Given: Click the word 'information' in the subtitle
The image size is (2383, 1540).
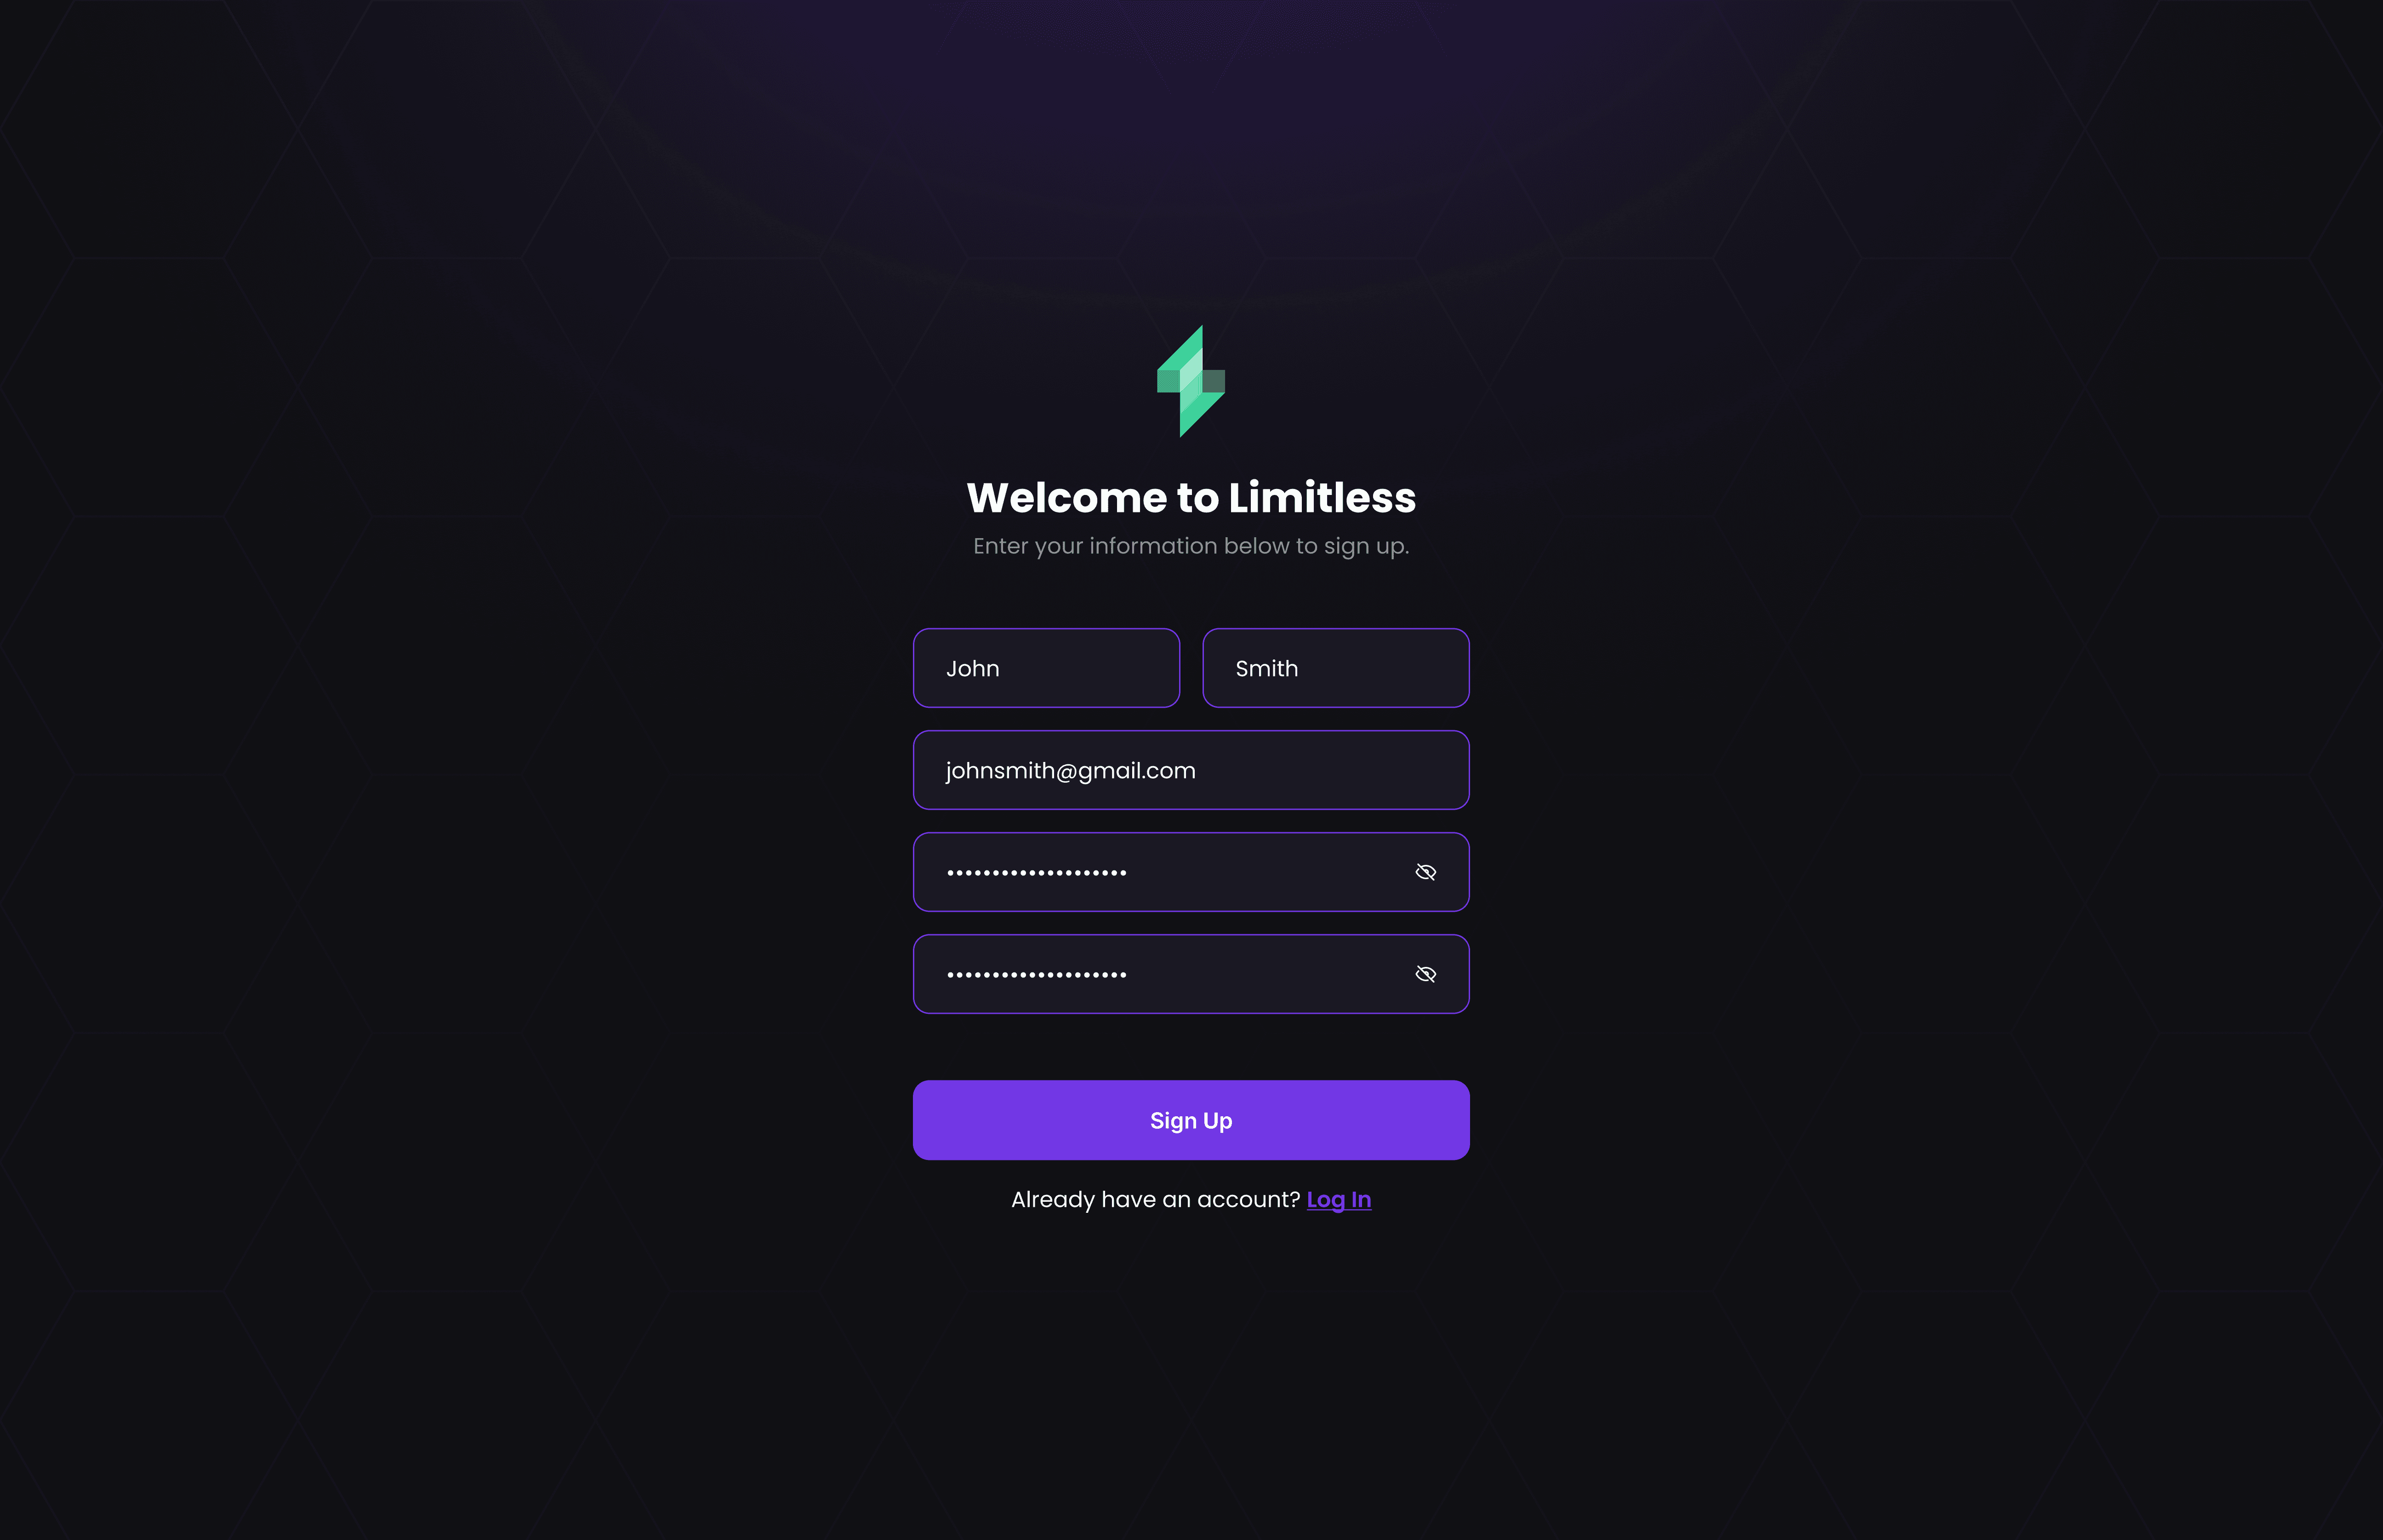Looking at the screenshot, I should [1153, 546].
